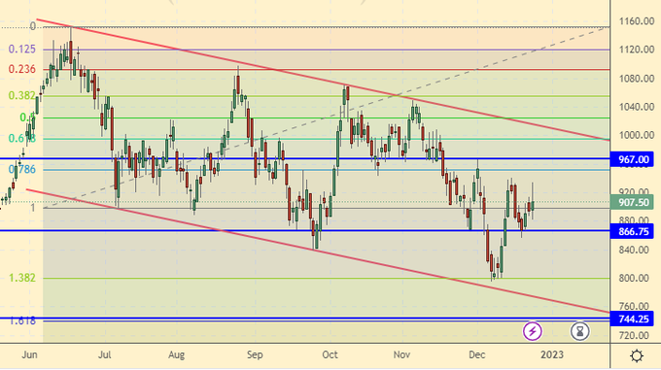Open chart settings gear icon
This screenshot has width=661, height=370.
[x=637, y=356]
